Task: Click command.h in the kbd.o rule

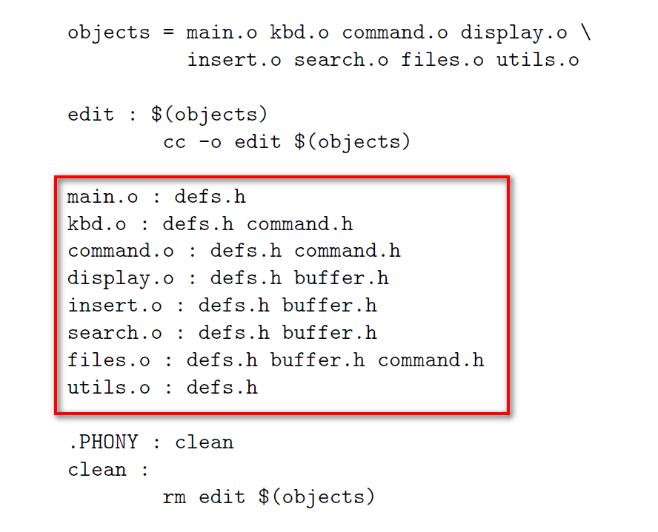Action: (299, 223)
